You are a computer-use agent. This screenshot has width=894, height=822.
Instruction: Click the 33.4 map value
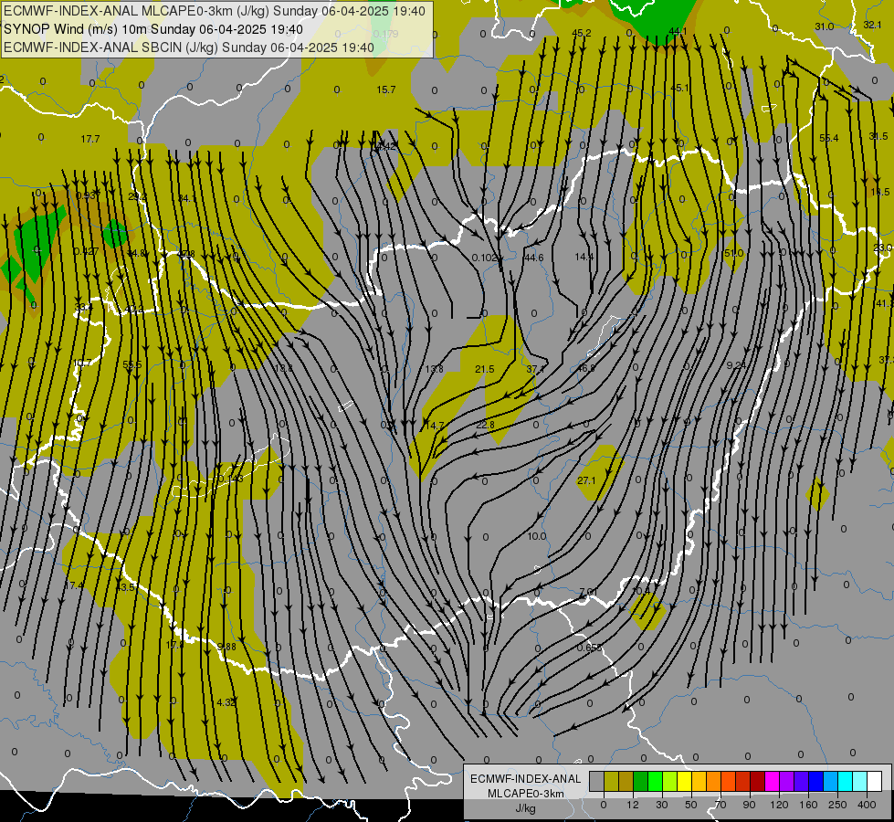[x=84, y=307]
